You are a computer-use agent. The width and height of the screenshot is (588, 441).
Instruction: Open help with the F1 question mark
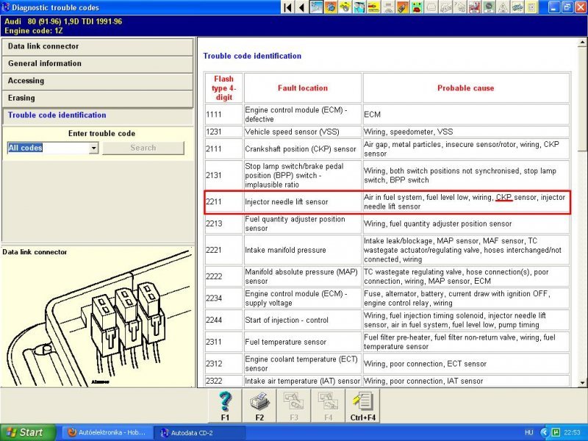pos(225,406)
